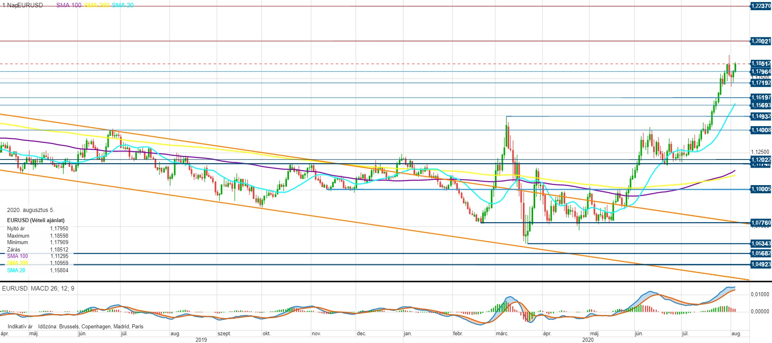This screenshot has width=772, height=343.
Task: Click the SMA 20 value 1,15804
Action: pos(59,270)
